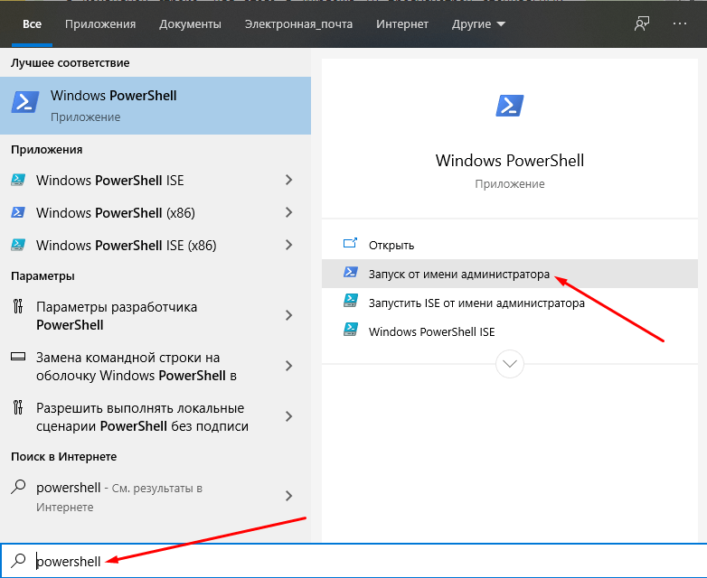Open the Другие filter dropdown
Screen dimensions: 707x578
pyautogui.click(x=478, y=23)
